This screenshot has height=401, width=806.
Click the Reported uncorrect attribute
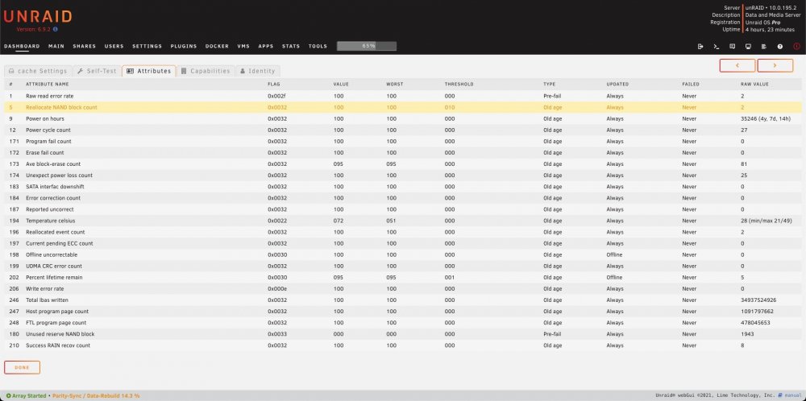coord(50,209)
